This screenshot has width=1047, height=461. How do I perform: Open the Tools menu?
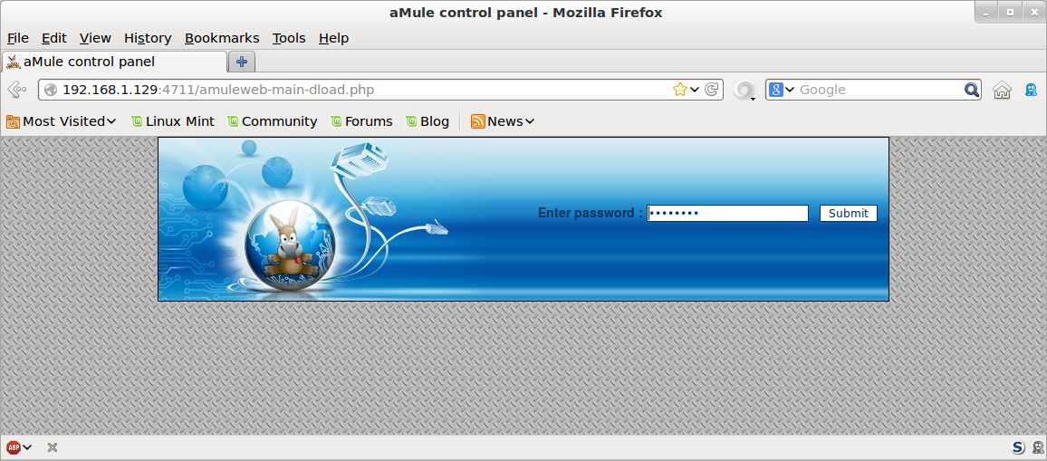[288, 38]
